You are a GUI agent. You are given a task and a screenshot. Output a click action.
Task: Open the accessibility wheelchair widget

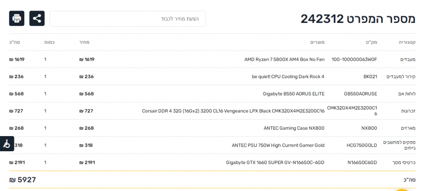coord(7,144)
